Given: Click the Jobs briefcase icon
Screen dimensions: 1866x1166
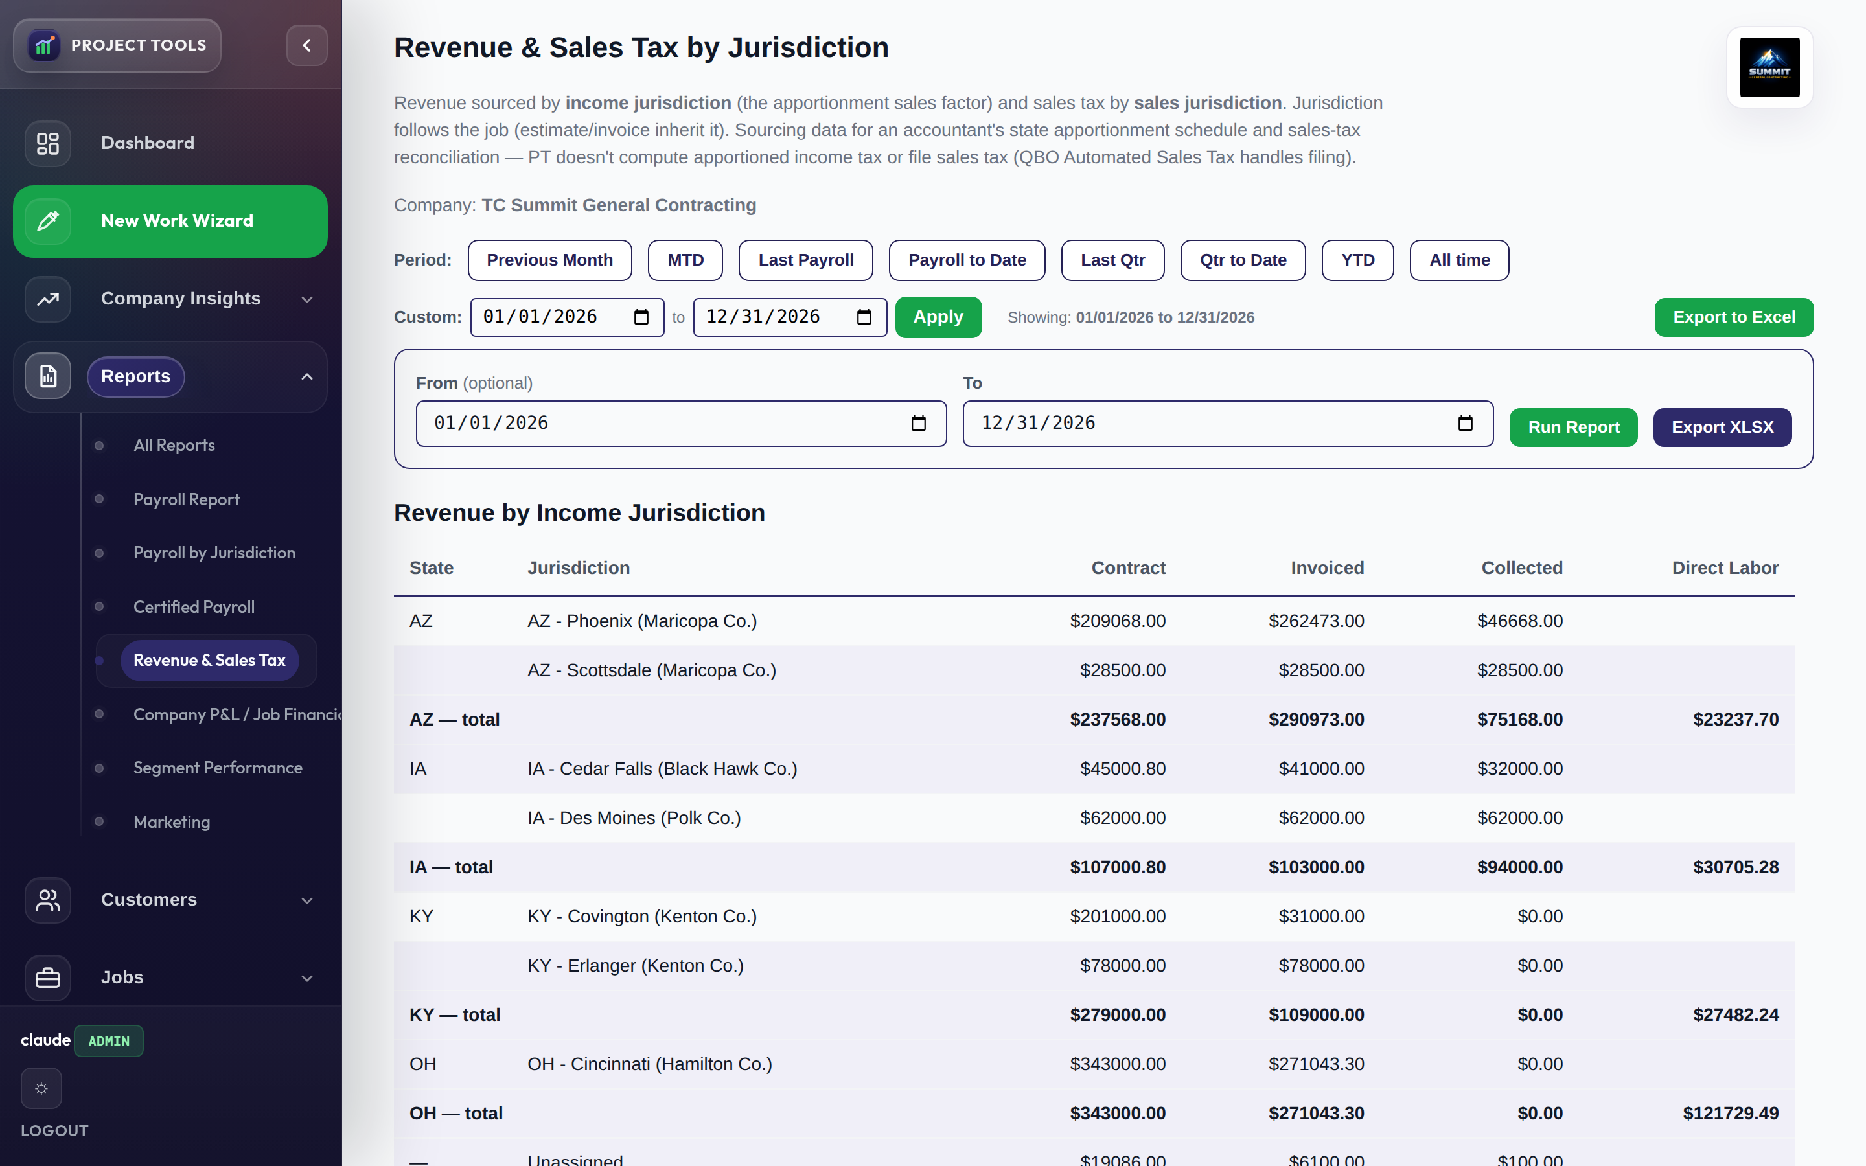Looking at the screenshot, I should click(x=48, y=978).
